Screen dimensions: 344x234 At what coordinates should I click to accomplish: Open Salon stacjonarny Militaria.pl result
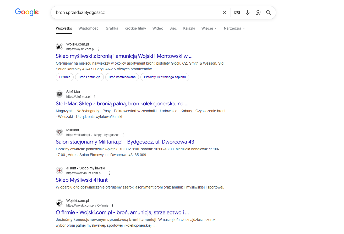tap(125, 142)
